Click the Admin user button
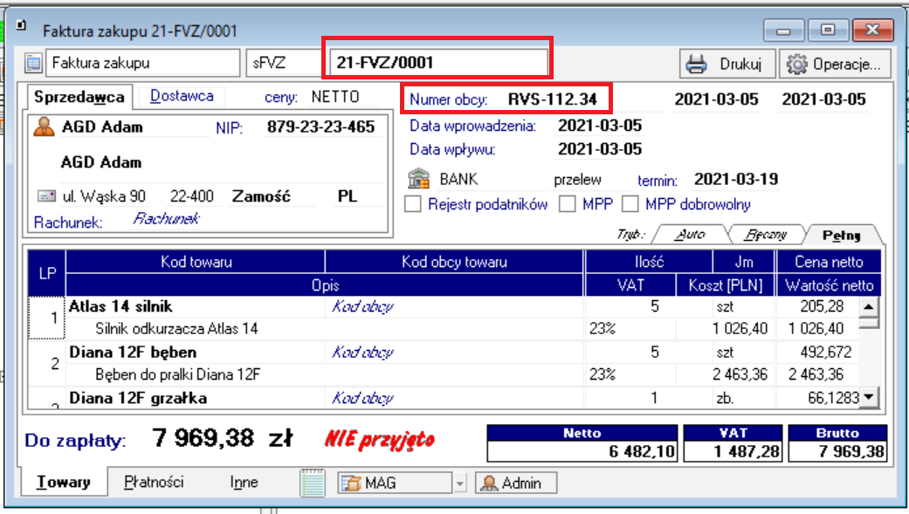Screen dimensions: 909x514 click(513, 483)
